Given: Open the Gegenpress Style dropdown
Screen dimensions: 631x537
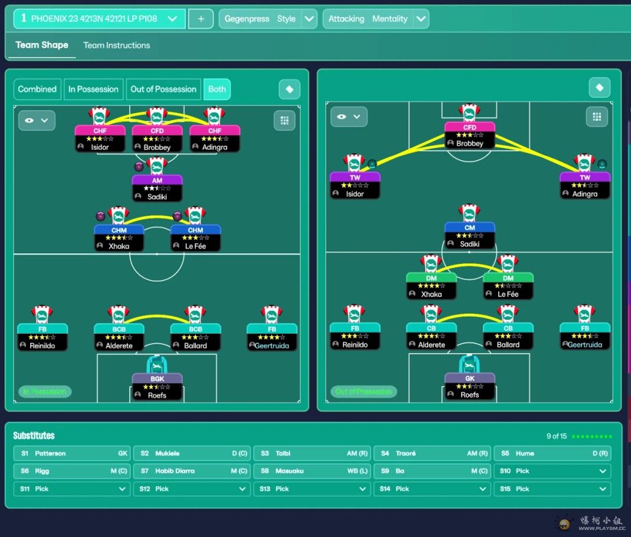Looking at the screenshot, I should [x=309, y=19].
